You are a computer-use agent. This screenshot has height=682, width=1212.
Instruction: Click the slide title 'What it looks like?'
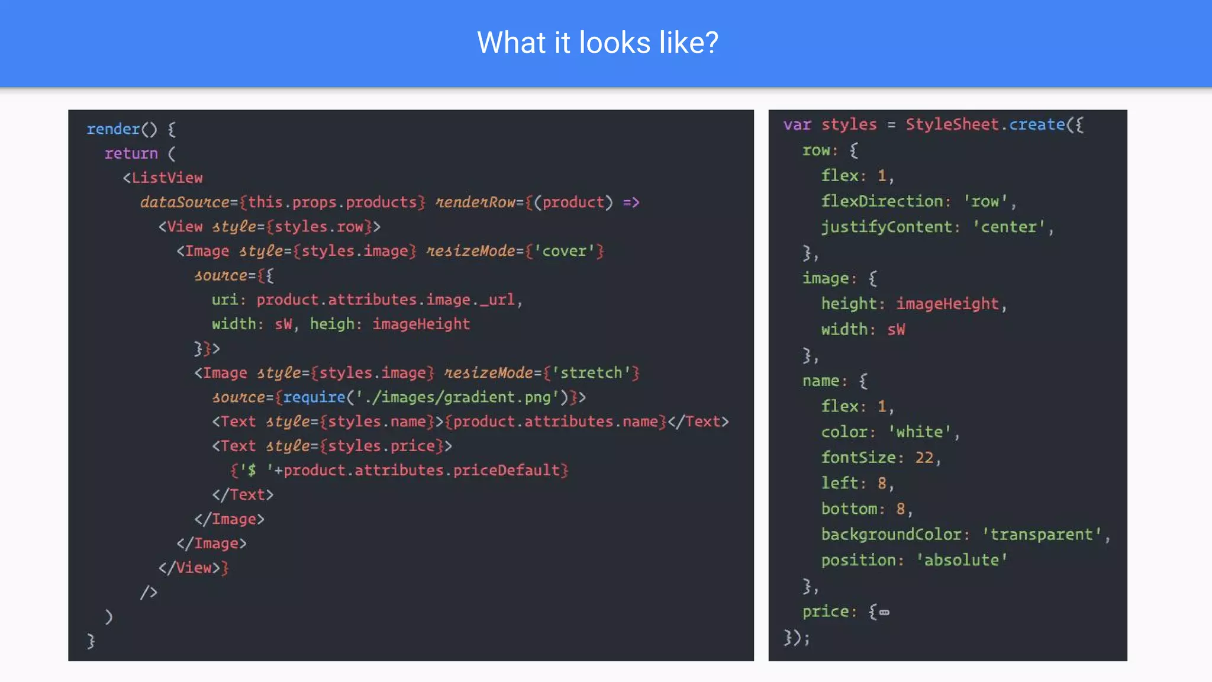tap(598, 43)
